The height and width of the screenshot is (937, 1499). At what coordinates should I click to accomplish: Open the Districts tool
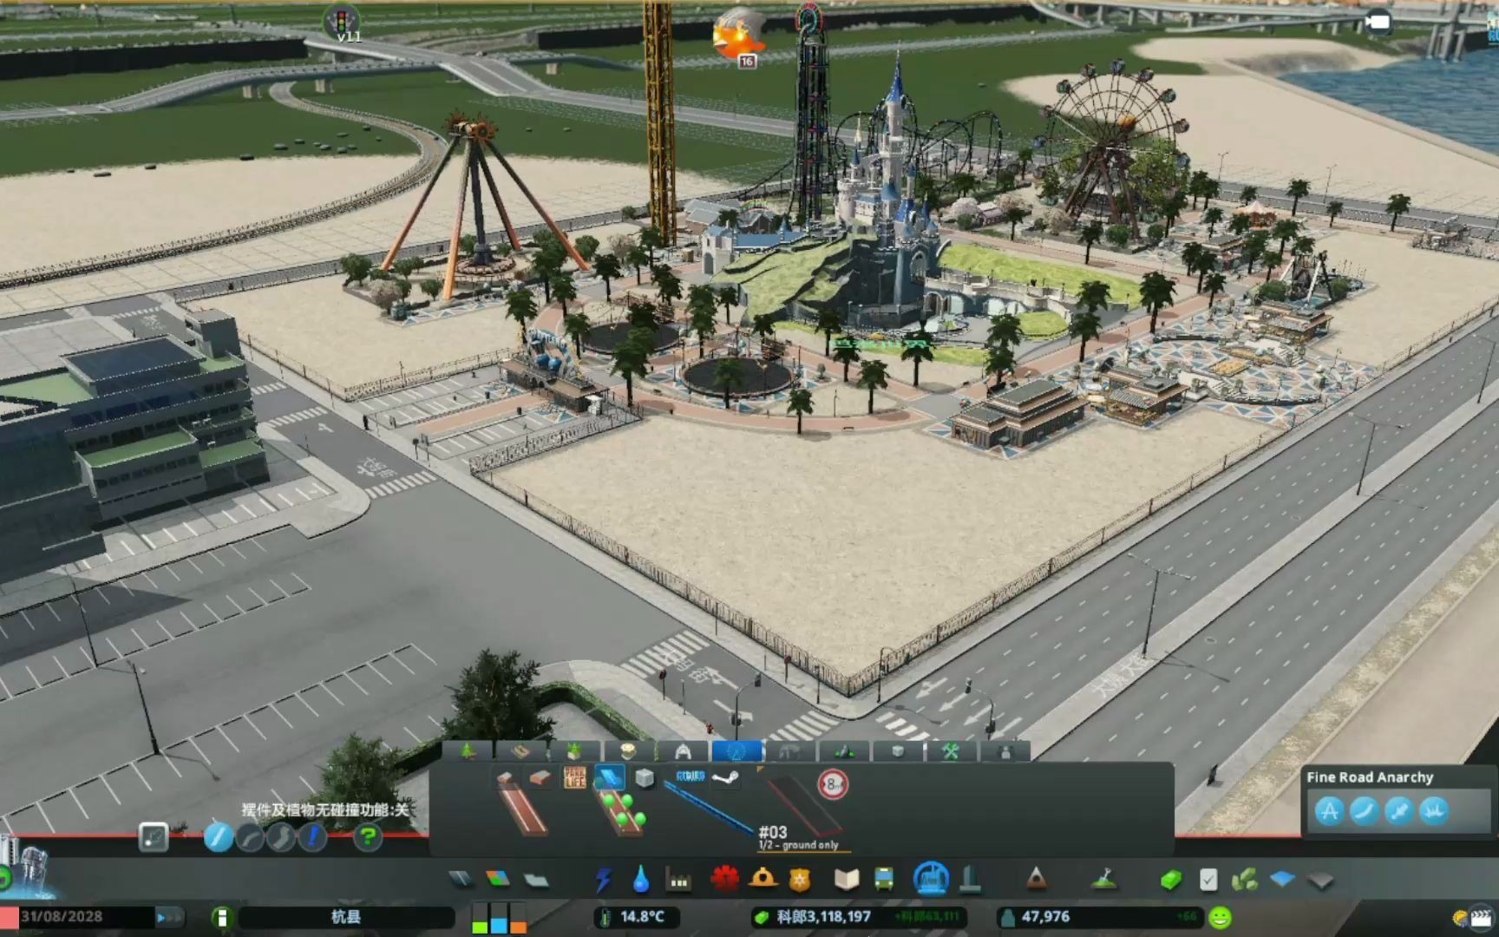click(536, 881)
